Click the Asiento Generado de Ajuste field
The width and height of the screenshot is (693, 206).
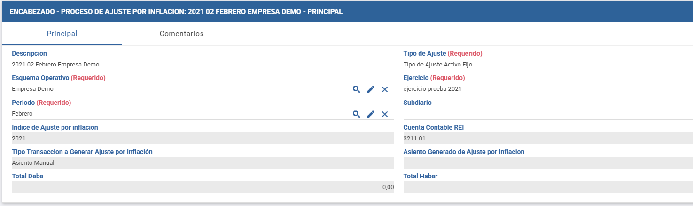[x=547, y=163]
